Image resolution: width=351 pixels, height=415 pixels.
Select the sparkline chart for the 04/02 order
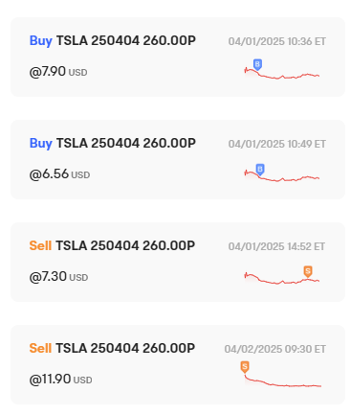coord(281,374)
